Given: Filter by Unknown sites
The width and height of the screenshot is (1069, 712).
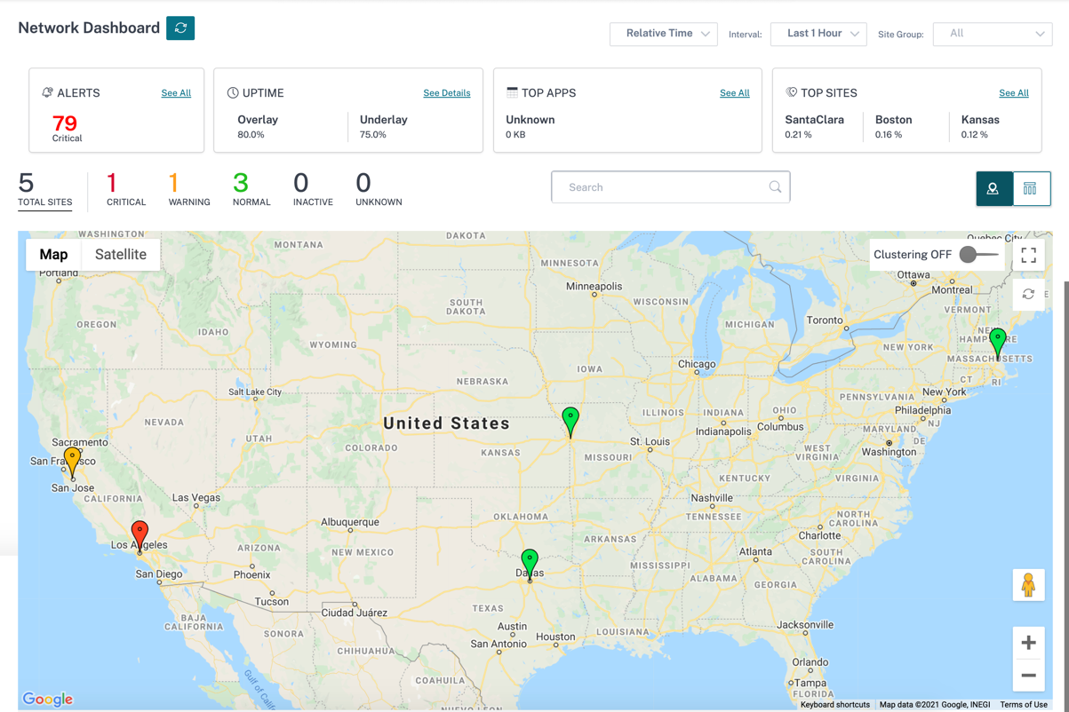Looking at the screenshot, I should pos(379,190).
